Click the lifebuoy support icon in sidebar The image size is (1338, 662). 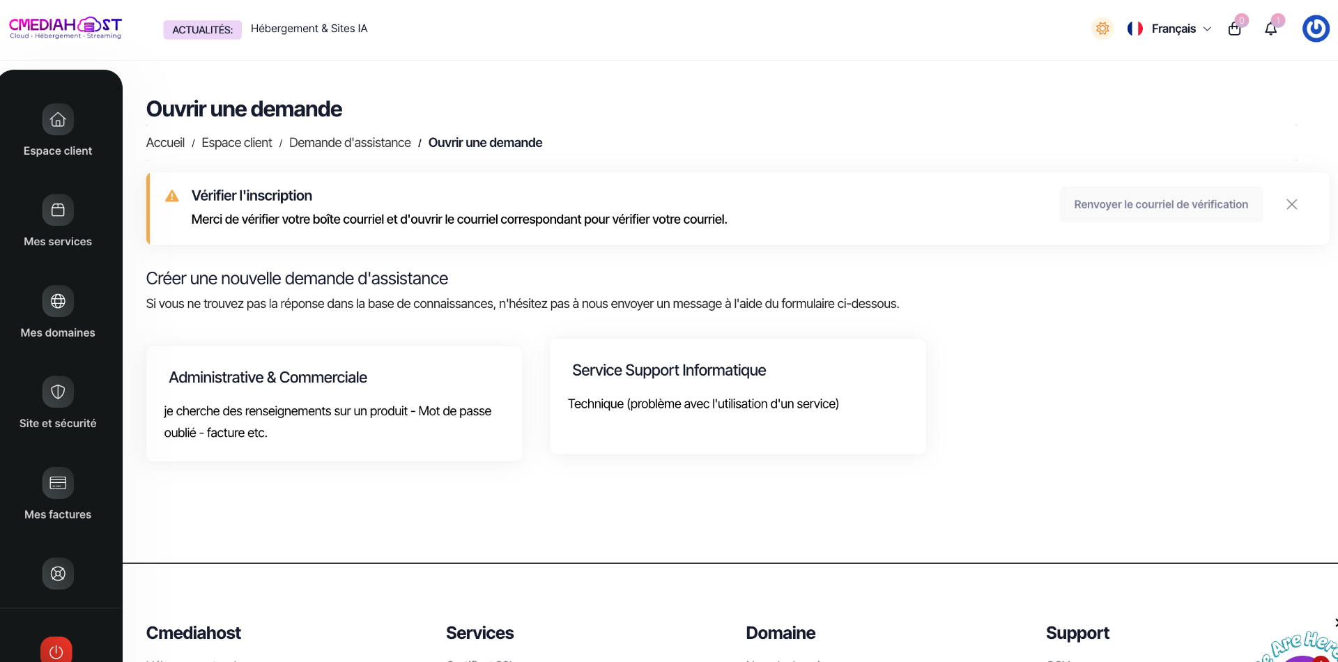[58, 574]
